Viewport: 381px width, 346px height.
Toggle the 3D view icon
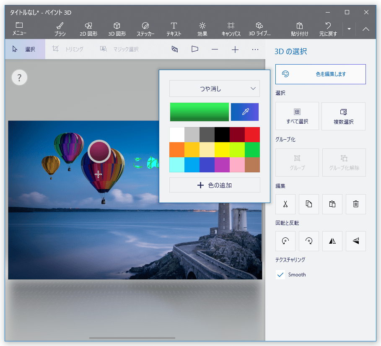coord(175,49)
